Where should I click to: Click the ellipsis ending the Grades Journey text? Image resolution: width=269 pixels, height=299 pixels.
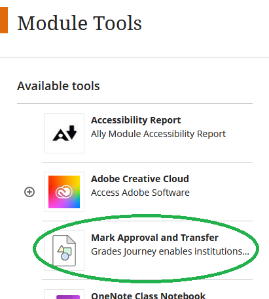[244, 253]
